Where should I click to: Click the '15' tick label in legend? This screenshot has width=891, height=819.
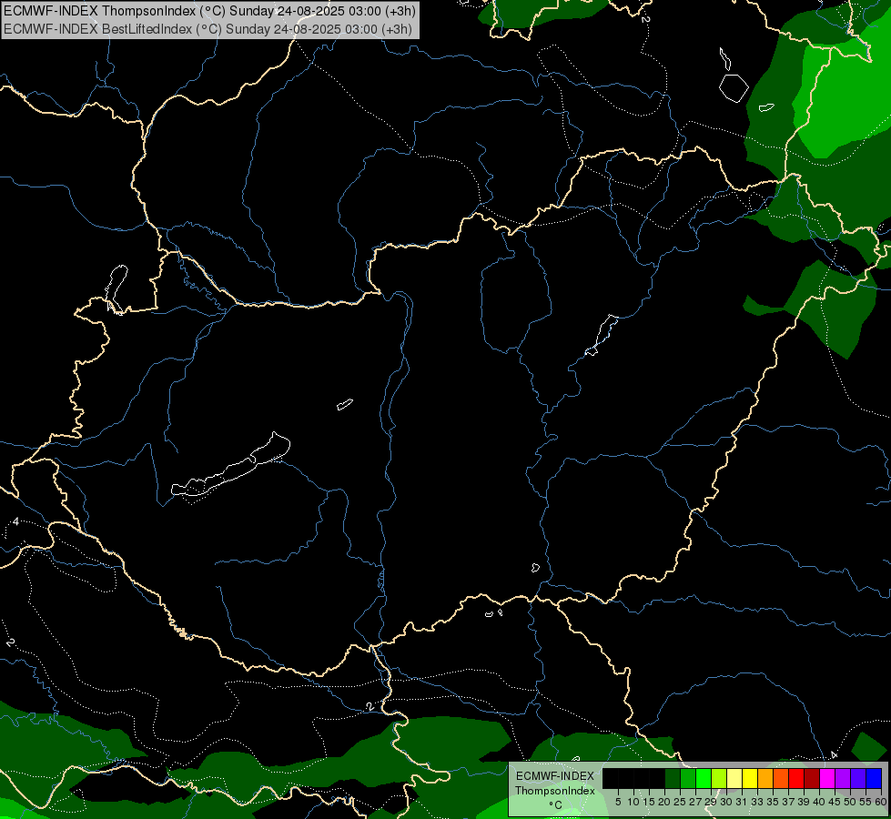point(649,802)
